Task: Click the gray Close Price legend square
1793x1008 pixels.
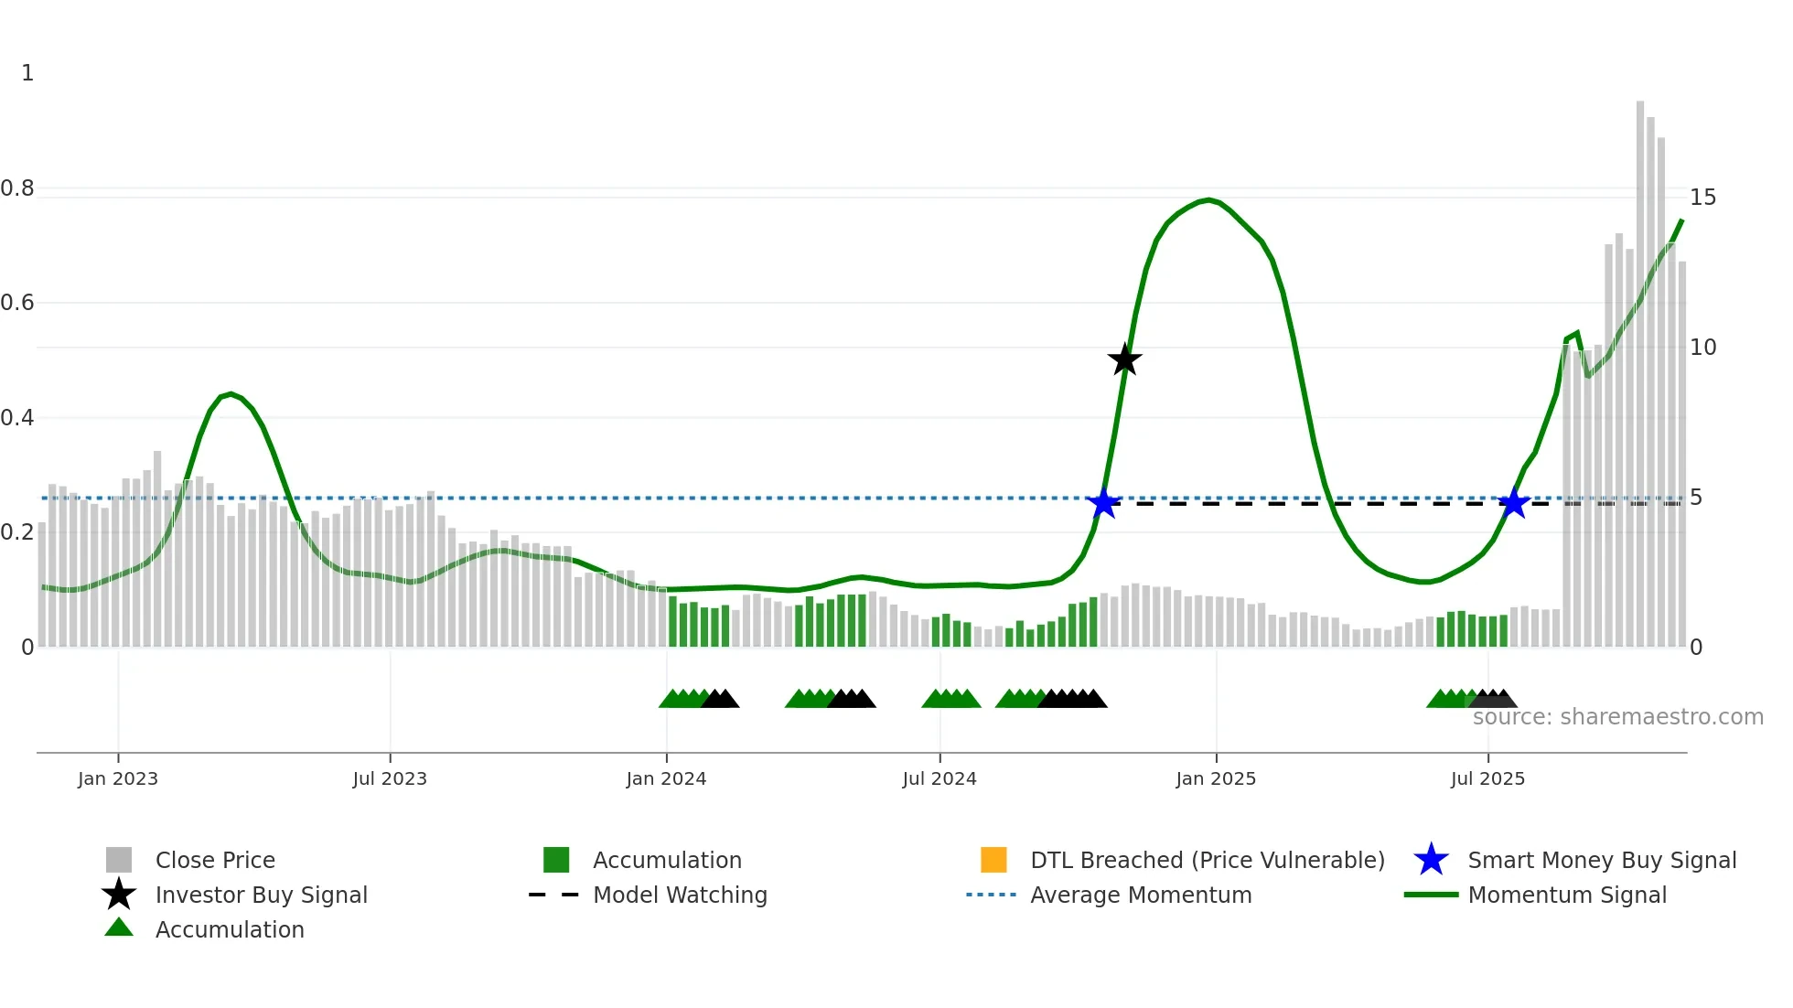Action: tap(119, 860)
